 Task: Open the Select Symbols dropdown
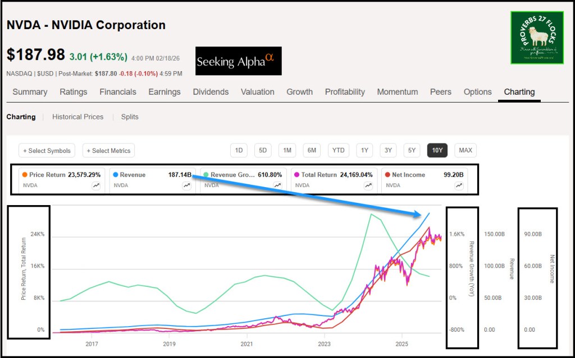pyautogui.click(x=47, y=151)
